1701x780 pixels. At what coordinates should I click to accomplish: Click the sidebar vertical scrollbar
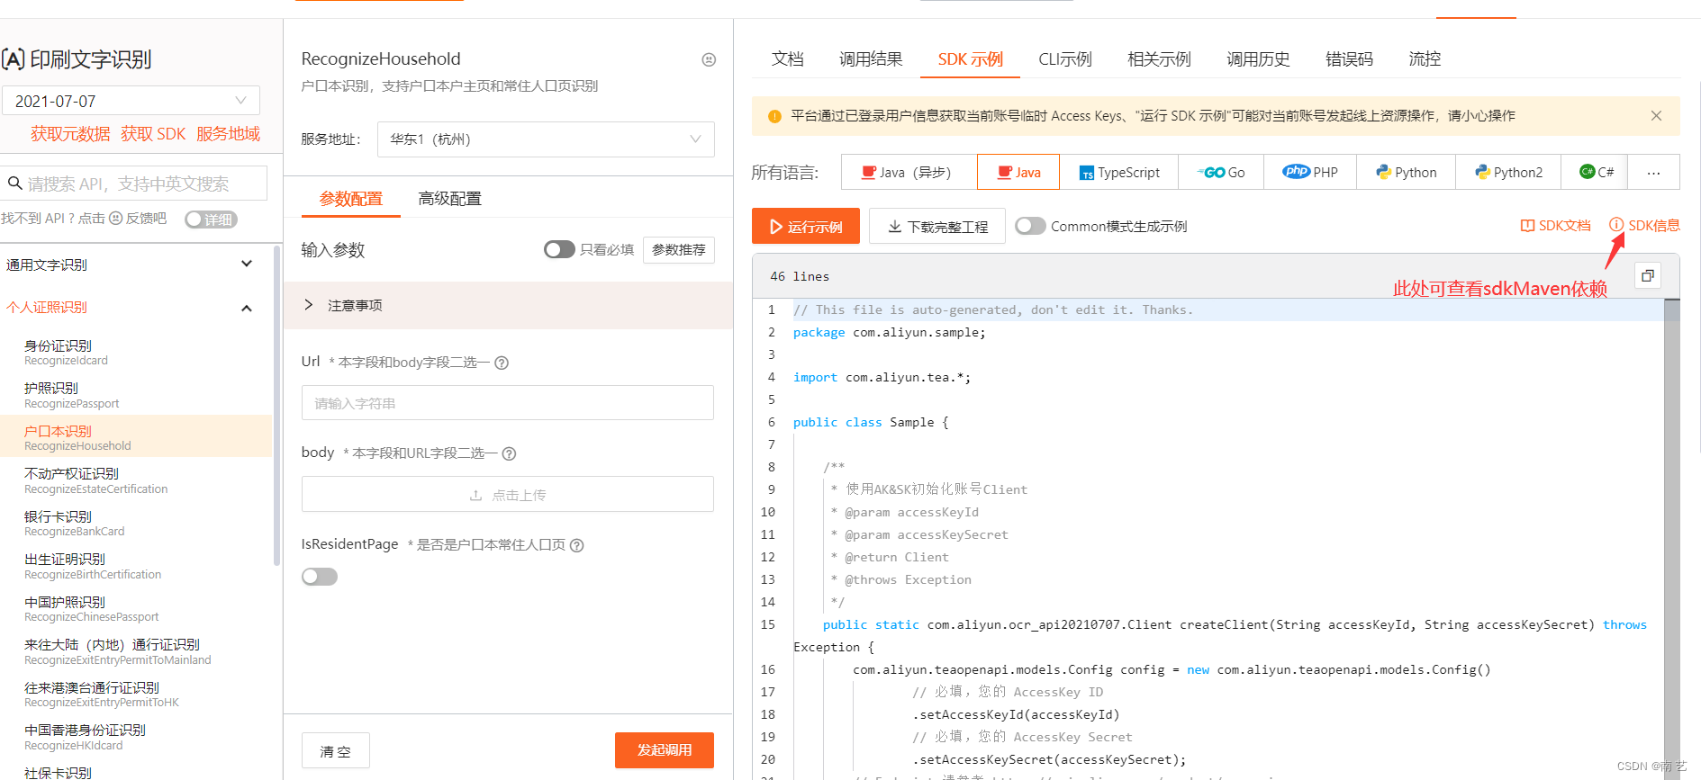(x=276, y=405)
